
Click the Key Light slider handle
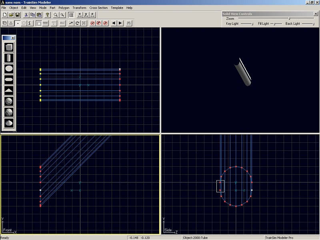coord(252,24)
